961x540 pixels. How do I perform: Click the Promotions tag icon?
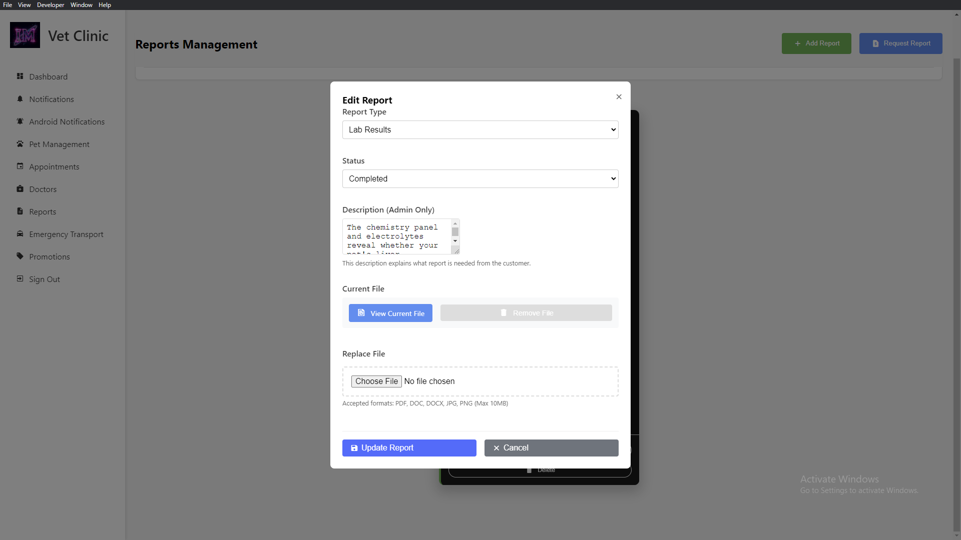click(20, 256)
